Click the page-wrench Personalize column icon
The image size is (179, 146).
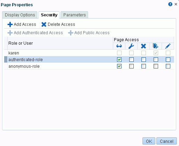coord(156,46)
